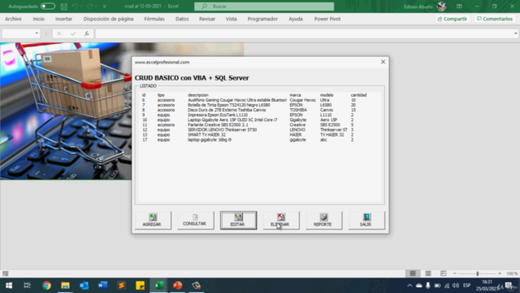Open Sublime Text from taskbar
Viewport: 520px width, 293px height.
pos(121,286)
